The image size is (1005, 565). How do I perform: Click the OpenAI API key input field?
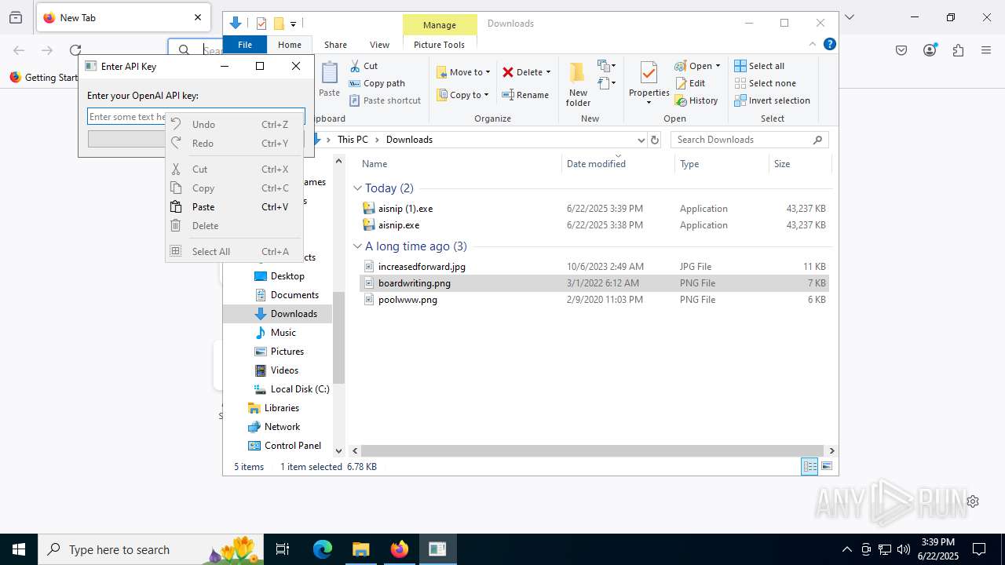[196, 117]
